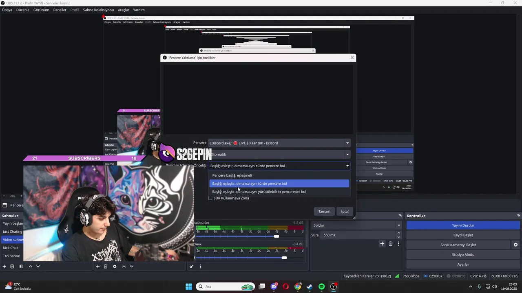Screen dimensions: 522x293
Task: Adjust Mic/Aux volume slider handle
Action: click(x=284, y=258)
